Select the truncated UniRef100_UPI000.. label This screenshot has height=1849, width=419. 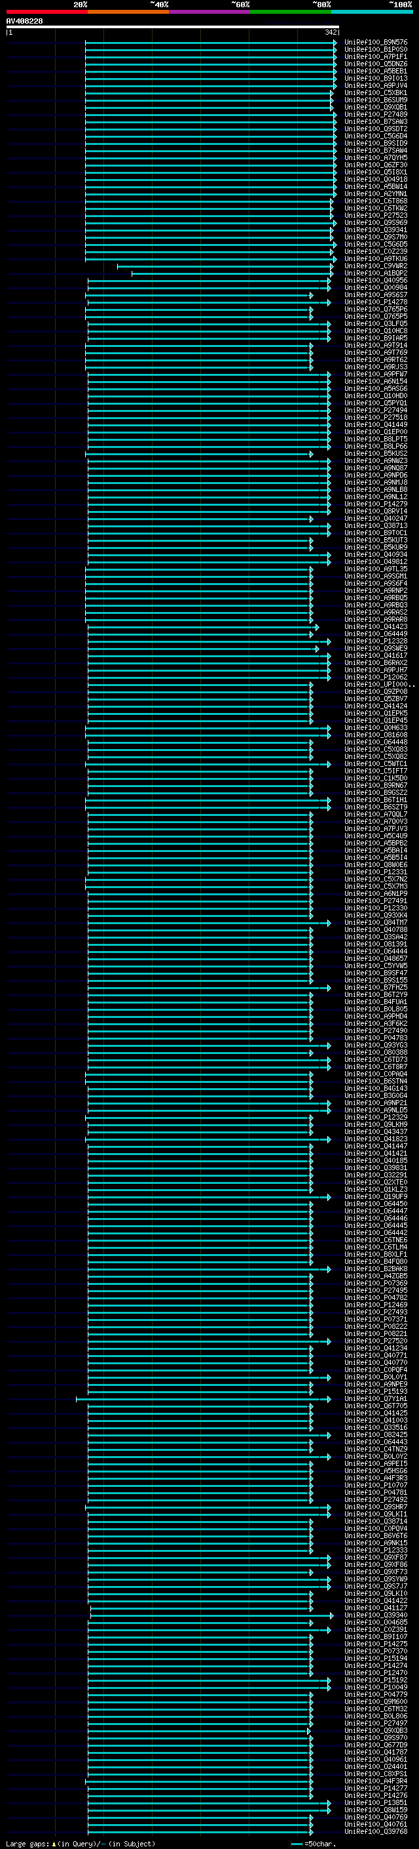pos(380,685)
